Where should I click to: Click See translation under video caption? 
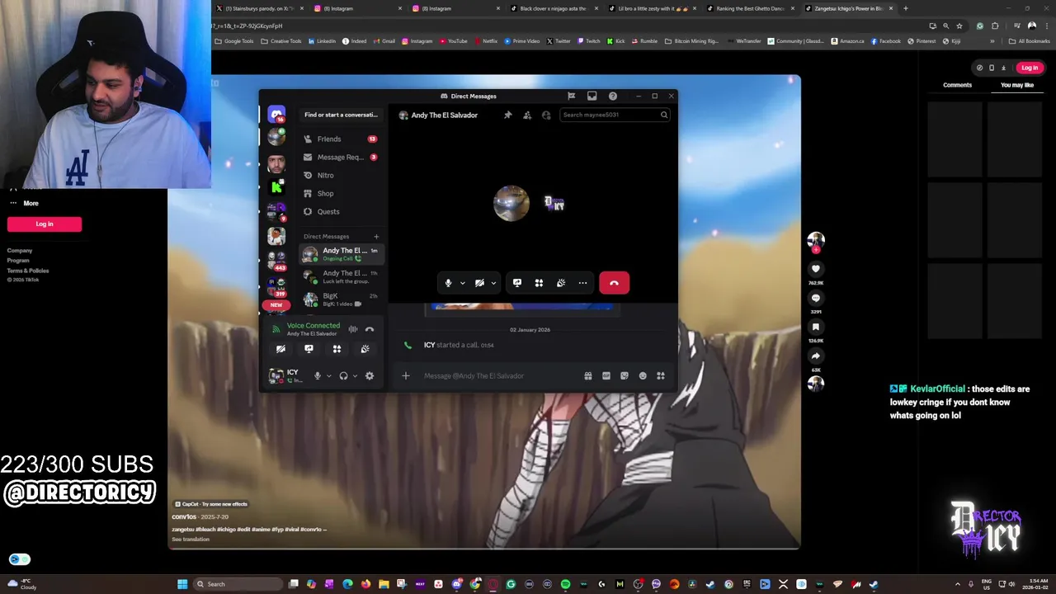point(191,540)
